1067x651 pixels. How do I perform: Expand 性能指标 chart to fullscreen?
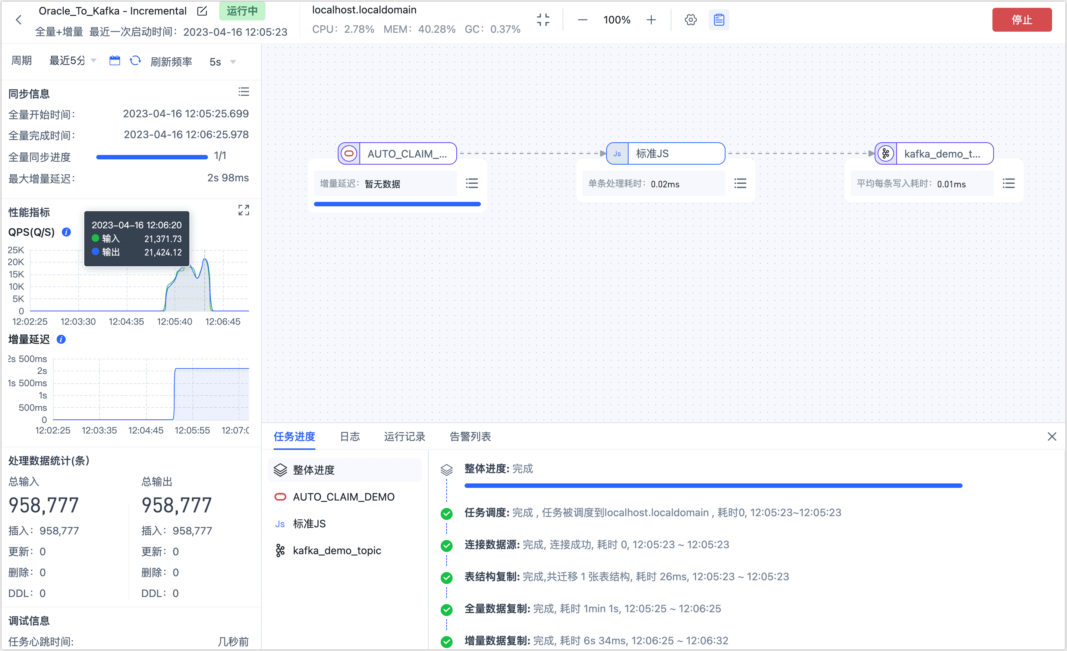tap(244, 210)
